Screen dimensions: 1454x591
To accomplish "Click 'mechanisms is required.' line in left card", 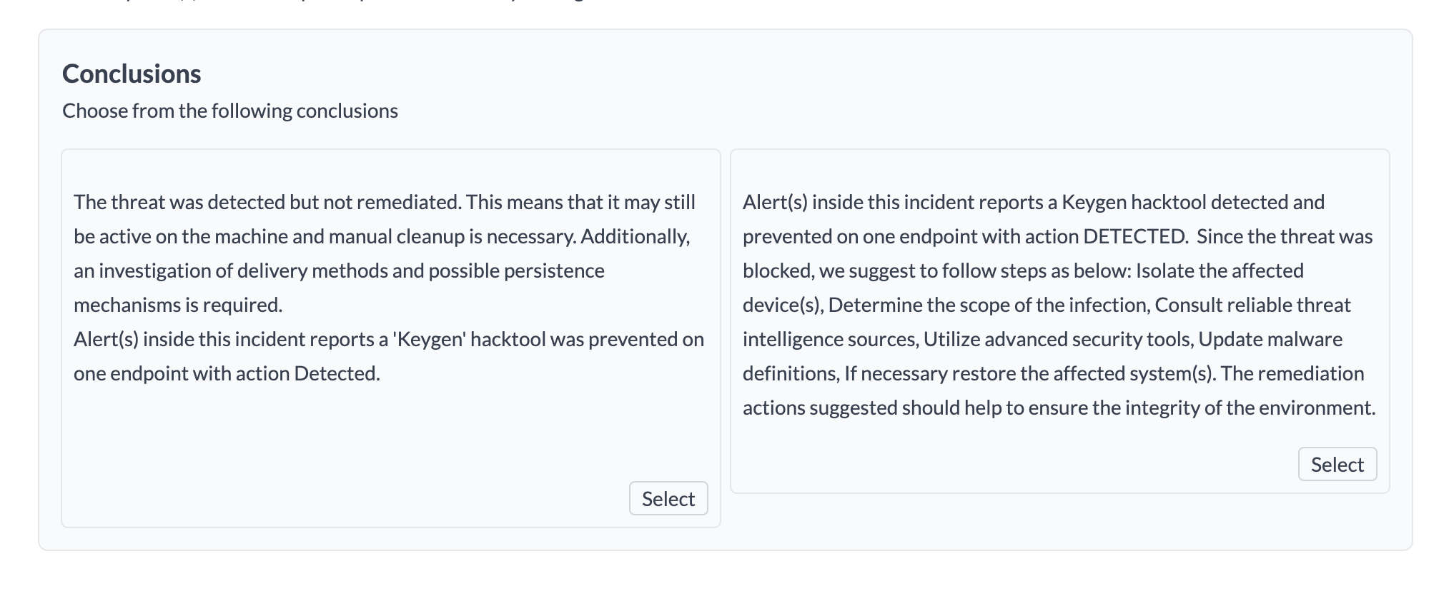I will point(178,305).
